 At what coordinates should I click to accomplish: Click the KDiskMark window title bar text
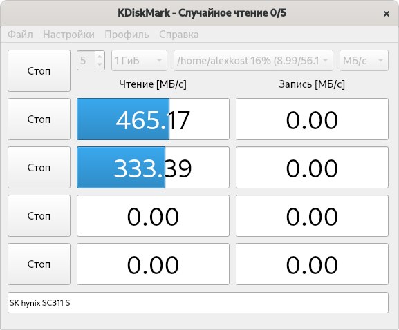click(202, 13)
